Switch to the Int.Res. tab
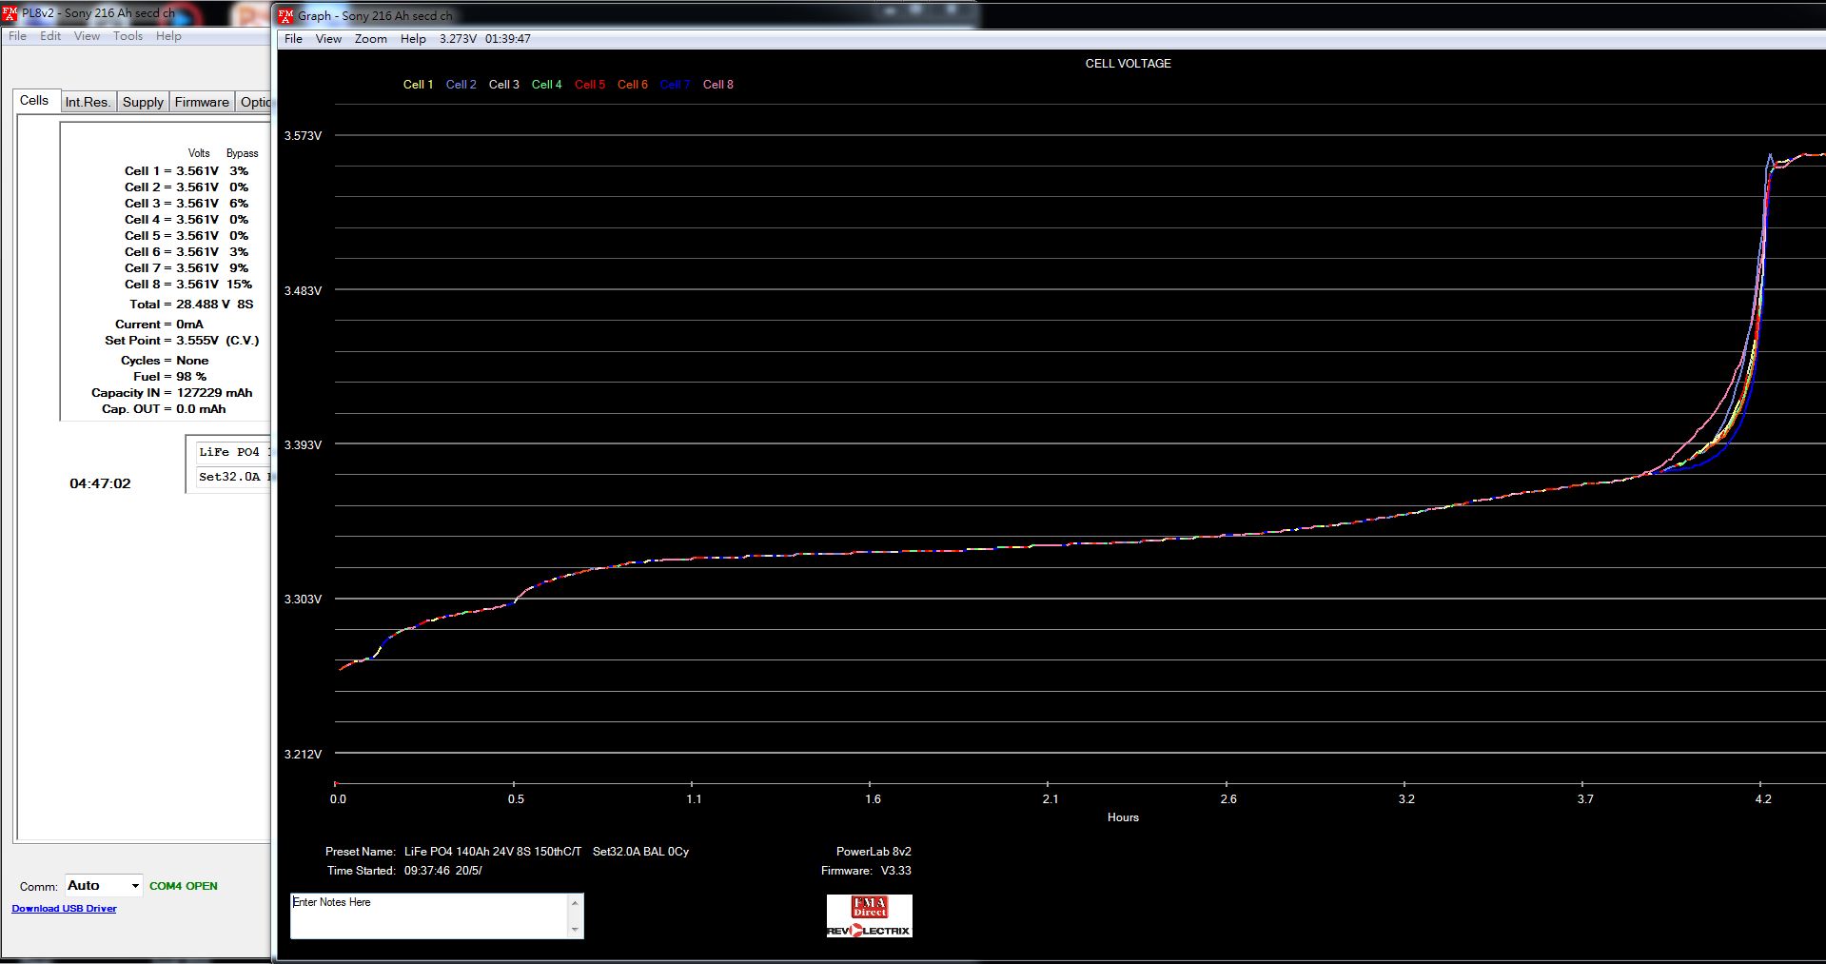1826x964 pixels. tap(88, 102)
